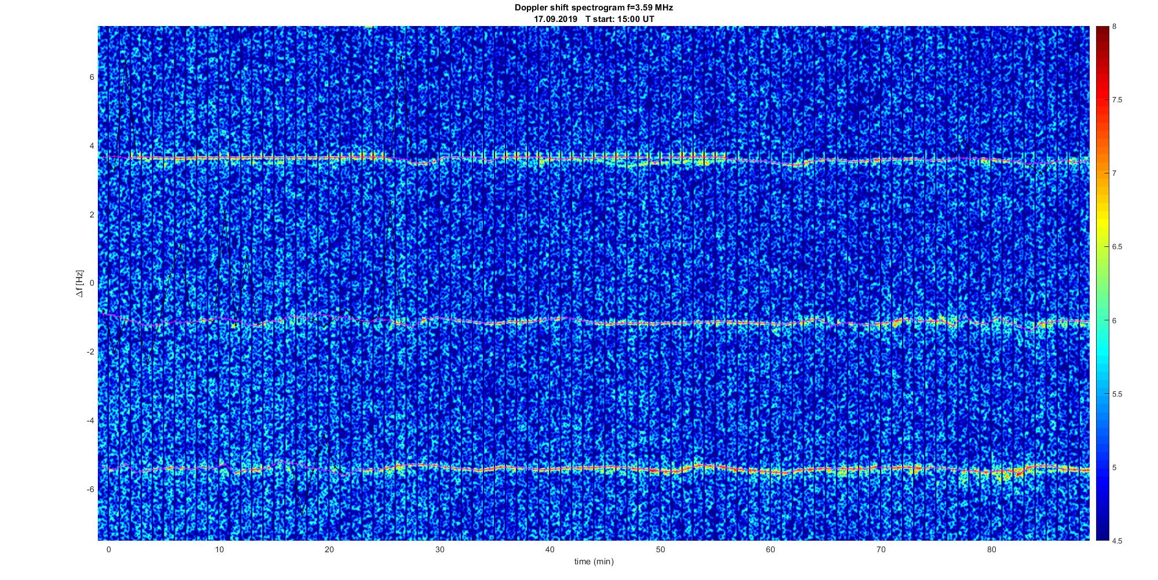Click the x-axis tick label '30'
The width and height of the screenshot is (1158, 580).
439,549
